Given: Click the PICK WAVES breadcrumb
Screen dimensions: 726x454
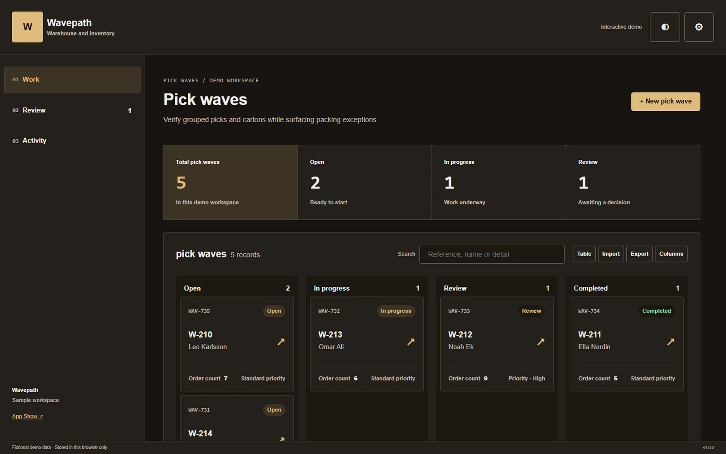Looking at the screenshot, I should pos(181,80).
